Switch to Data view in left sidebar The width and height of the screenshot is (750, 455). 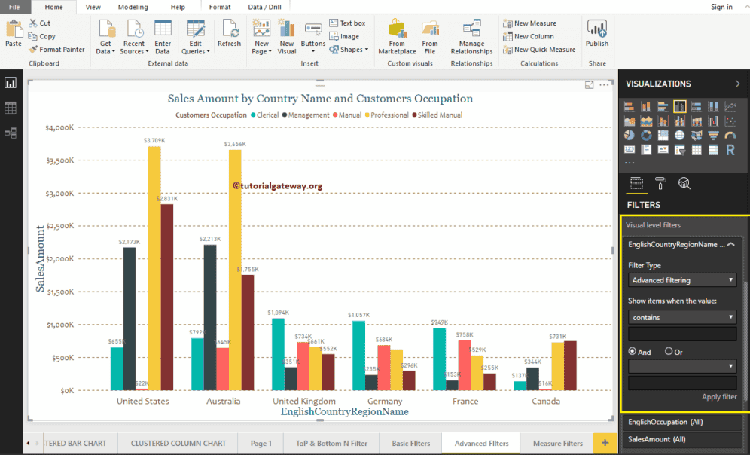click(11, 108)
